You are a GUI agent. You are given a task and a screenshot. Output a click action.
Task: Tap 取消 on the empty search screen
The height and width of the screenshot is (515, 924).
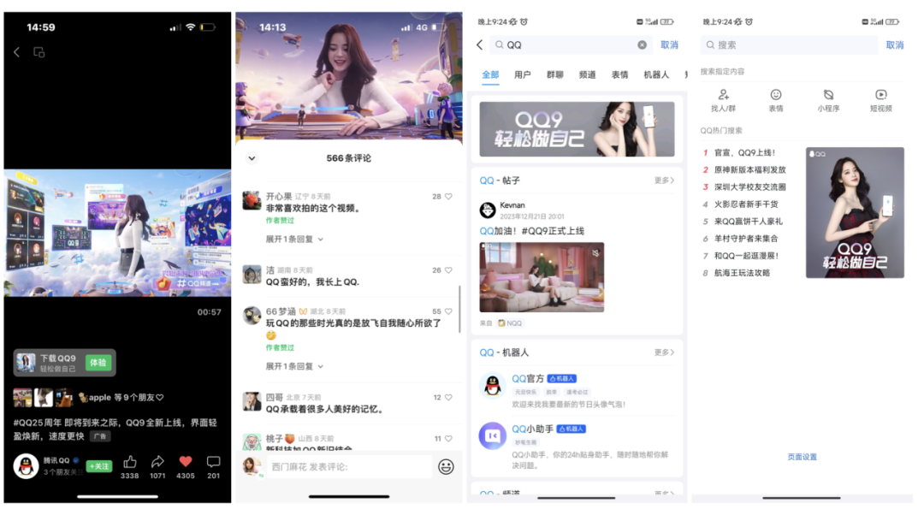tap(895, 44)
